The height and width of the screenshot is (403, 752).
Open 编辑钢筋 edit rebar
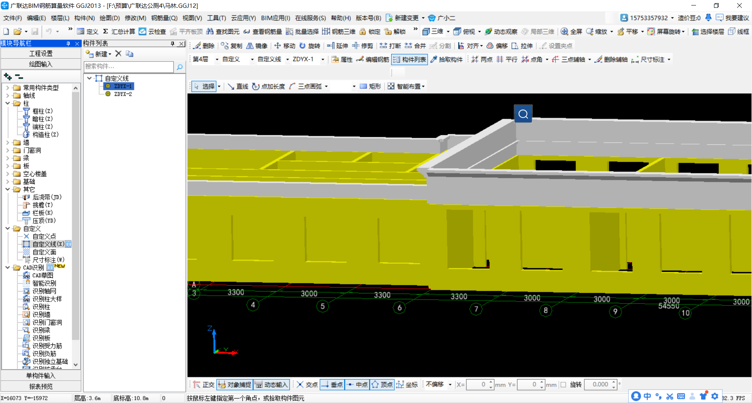click(x=372, y=59)
